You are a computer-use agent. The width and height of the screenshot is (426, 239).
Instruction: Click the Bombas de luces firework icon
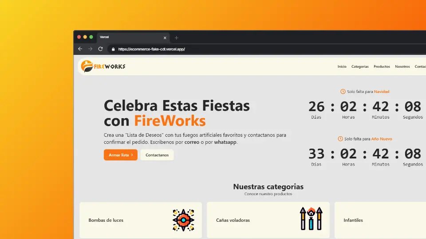pyautogui.click(x=183, y=220)
